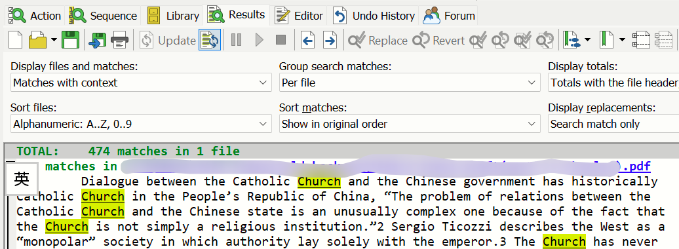Click highlighted 'Church' before 'and the Chinese state'
The height and width of the screenshot is (249, 679).
[x=103, y=212]
